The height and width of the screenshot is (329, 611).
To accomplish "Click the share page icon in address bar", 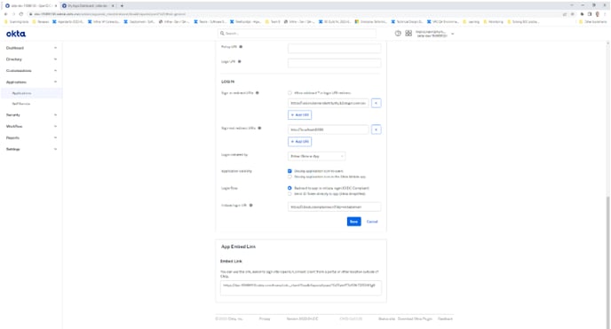I will (564, 14).
